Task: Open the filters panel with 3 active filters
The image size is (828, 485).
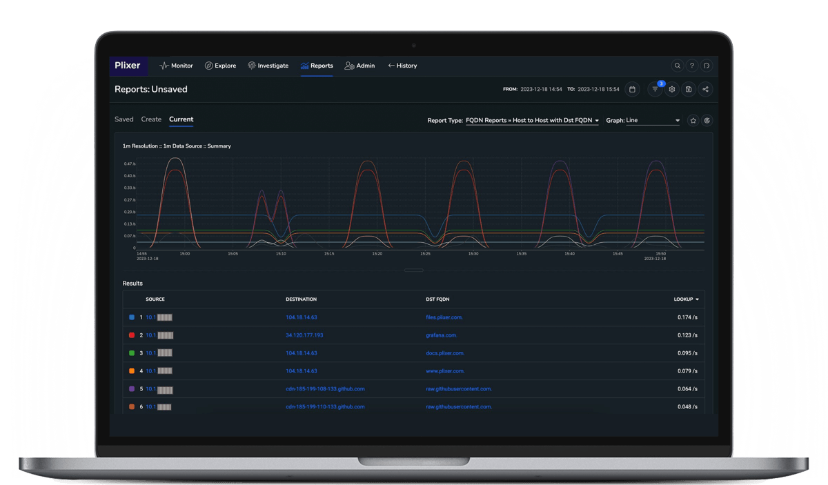Action: coord(655,89)
